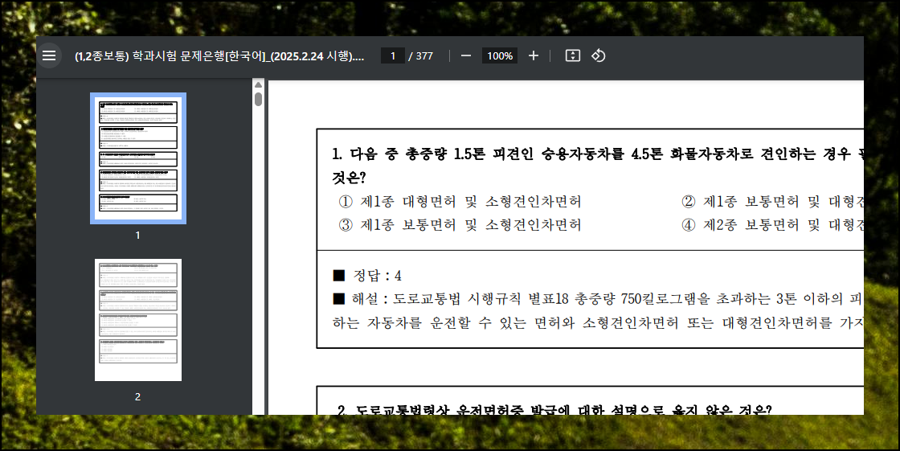The width and height of the screenshot is (900, 451).
Task: Click the thumbnail sidebar scrollbar handle
Action: (258, 99)
